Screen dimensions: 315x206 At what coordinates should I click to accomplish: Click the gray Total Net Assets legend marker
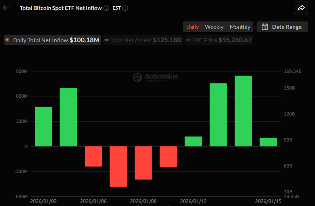tap(106, 40)
